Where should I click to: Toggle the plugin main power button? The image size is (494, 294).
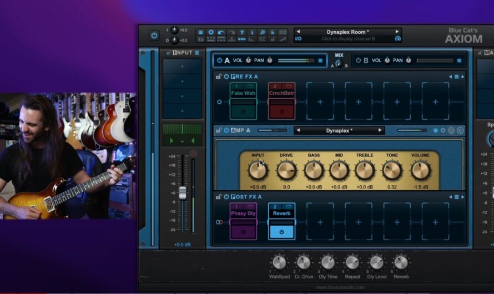(154, 36)
